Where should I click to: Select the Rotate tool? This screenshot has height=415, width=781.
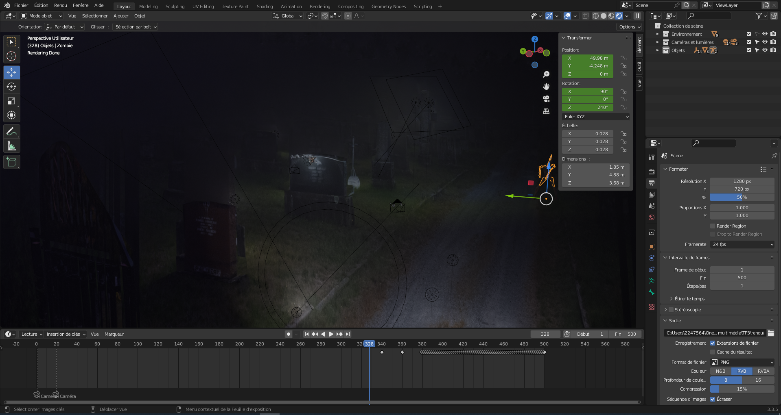(x=11, y=87)
